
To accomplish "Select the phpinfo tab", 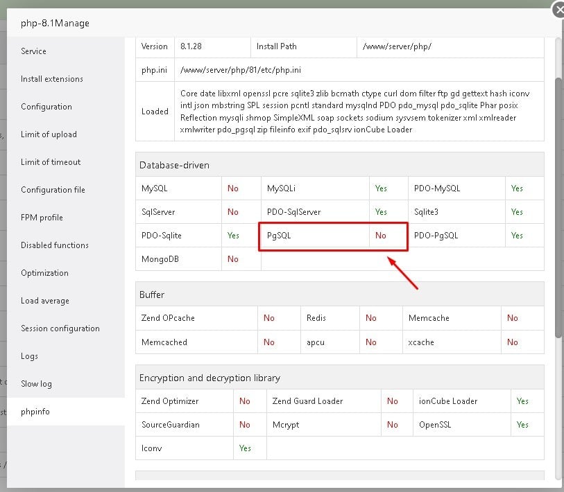I will coord(35,412).
